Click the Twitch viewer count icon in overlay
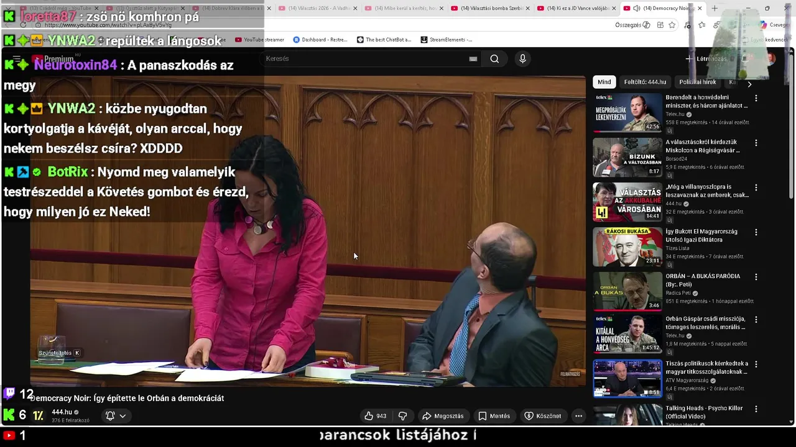The height and width of the screenshot is (447, 796). (9, 394)
